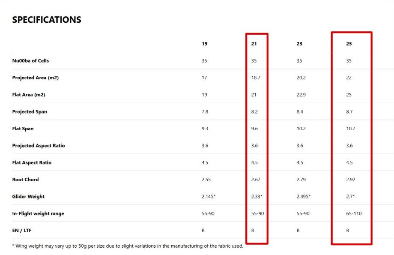Select the Flat Span row label
This screenshot has height=255, width=394.
point(23,129)
